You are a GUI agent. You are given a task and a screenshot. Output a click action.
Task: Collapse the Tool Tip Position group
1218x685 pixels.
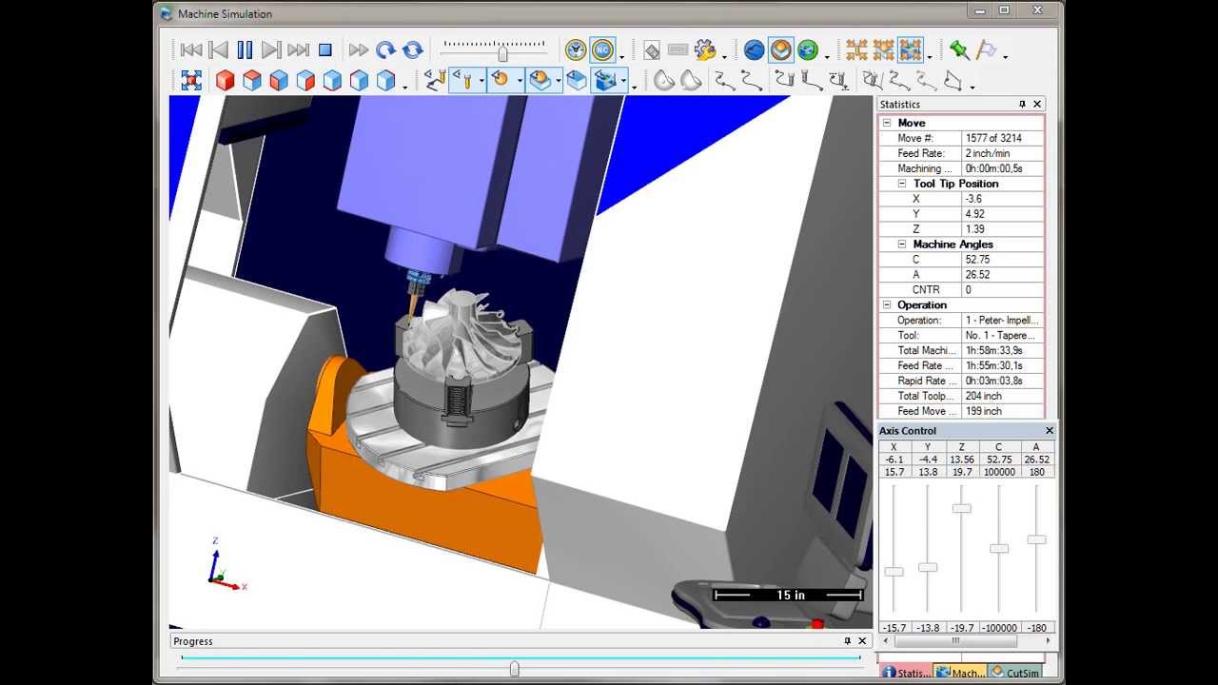point(903,184)
